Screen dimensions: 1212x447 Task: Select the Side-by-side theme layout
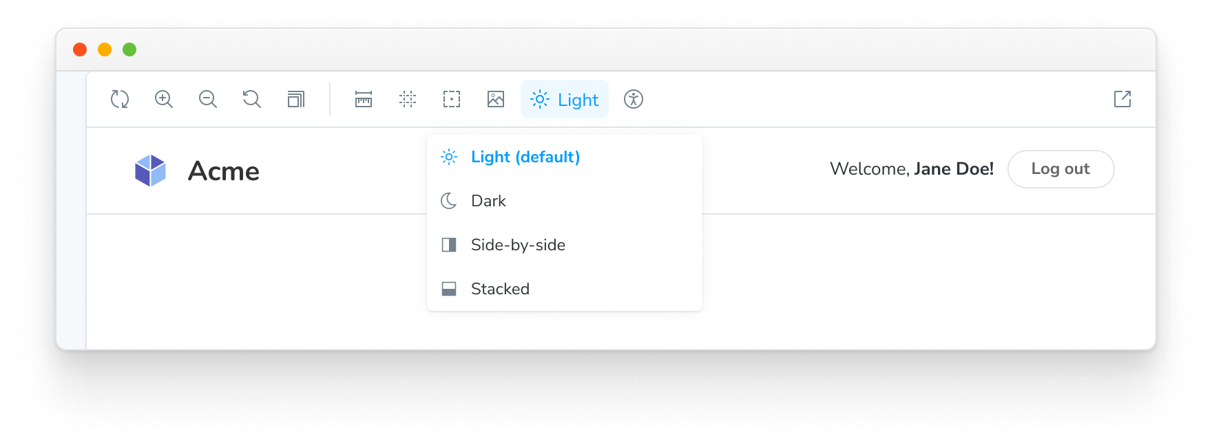pos(518,246)
